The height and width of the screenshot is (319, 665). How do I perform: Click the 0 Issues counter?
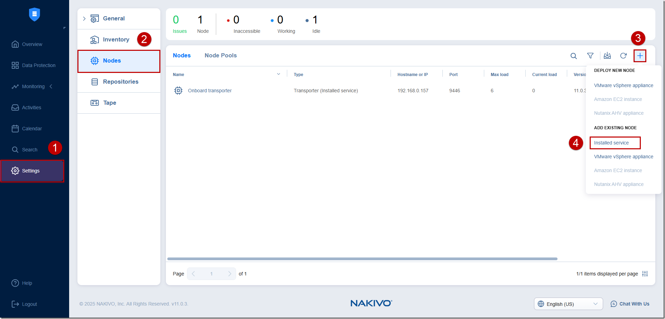click(x=180, y=24)
